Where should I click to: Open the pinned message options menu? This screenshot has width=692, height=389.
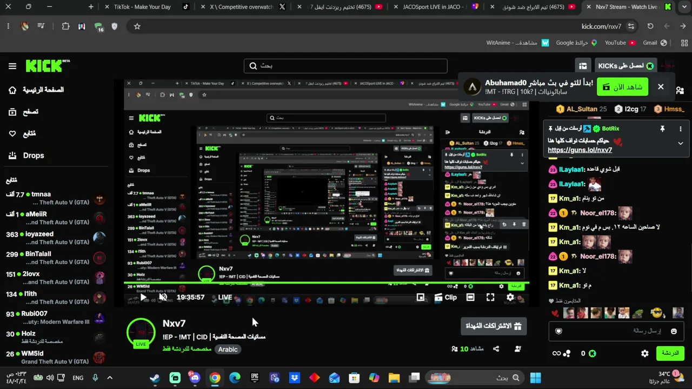click(680, 129)
